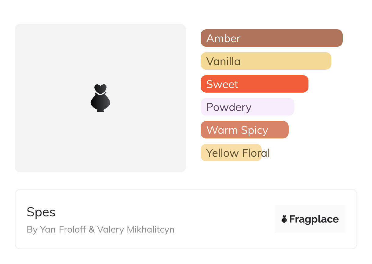Select the Amber accord bar
The width and height of the screenshot is (372, 264).
[271, 38]
